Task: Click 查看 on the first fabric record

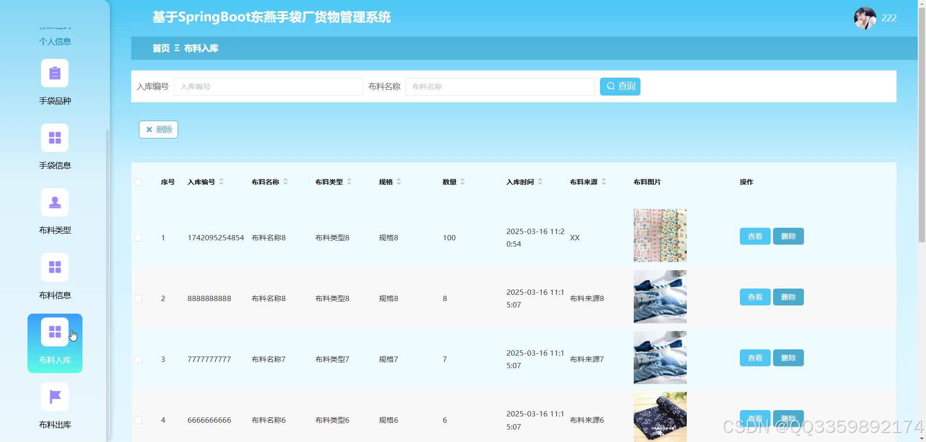Action: click(754, 236)
